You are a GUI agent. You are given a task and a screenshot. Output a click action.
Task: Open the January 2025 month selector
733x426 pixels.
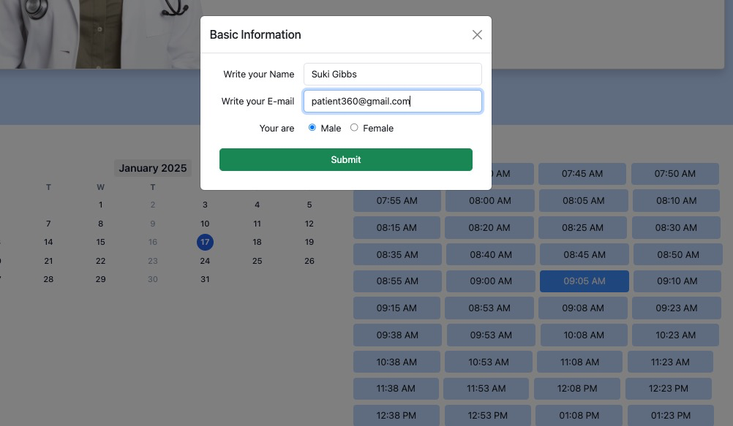(x=152, y=168)
